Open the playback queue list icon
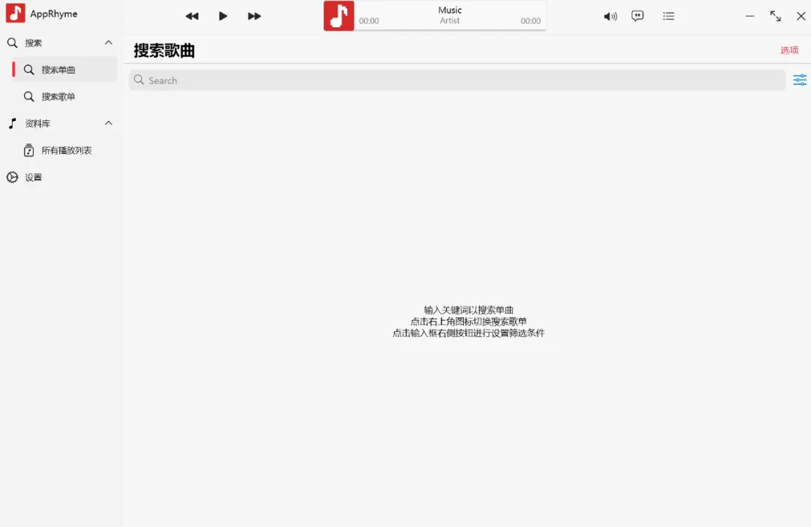 (x=668, y=16)
